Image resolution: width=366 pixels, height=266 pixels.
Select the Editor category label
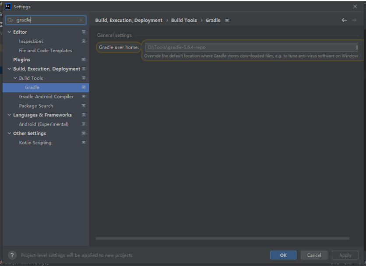pos(20,32)
